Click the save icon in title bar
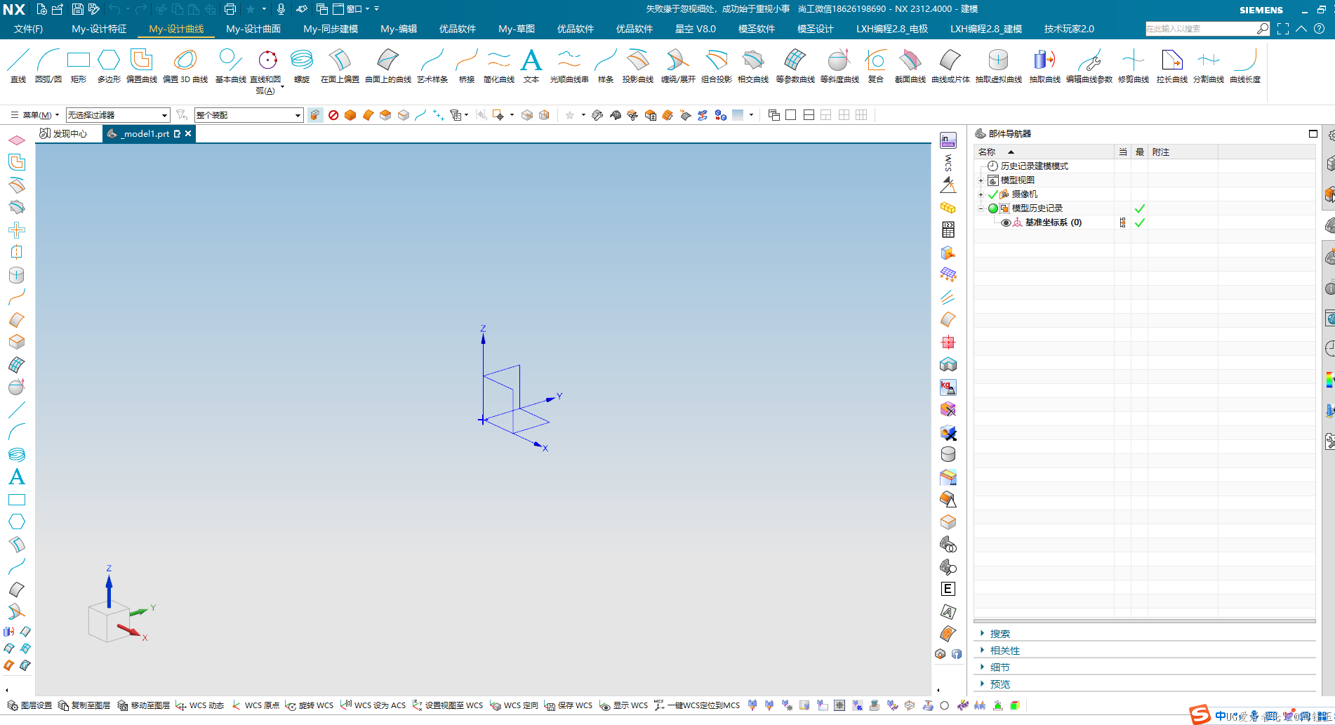This screenshot has height=725, width=1335. [x=78, y=9]
